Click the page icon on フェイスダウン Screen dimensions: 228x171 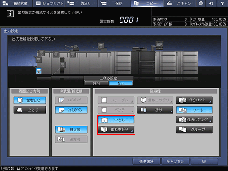(61, 110)
